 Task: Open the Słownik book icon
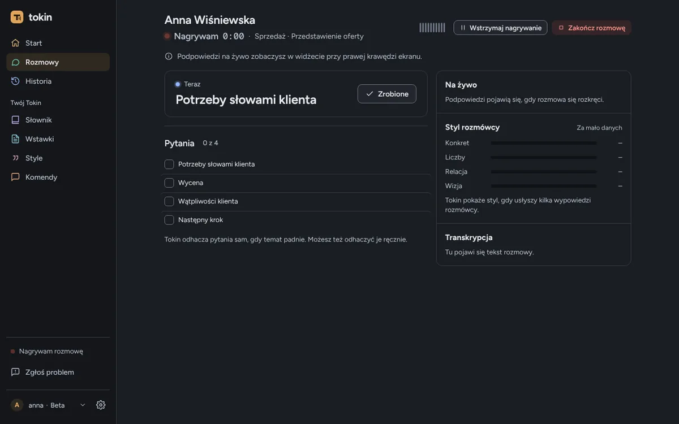(x=15, y=120)
